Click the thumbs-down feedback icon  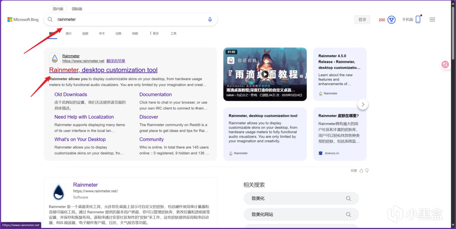click(367, 171)
